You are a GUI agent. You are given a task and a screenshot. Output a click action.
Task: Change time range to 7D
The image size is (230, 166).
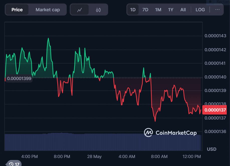coord(145,10)
